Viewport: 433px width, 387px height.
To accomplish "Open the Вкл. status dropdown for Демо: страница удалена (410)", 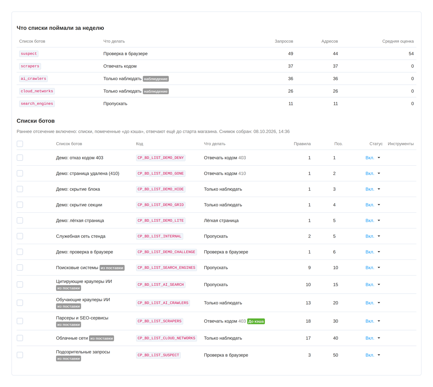I will click(373, 173).
